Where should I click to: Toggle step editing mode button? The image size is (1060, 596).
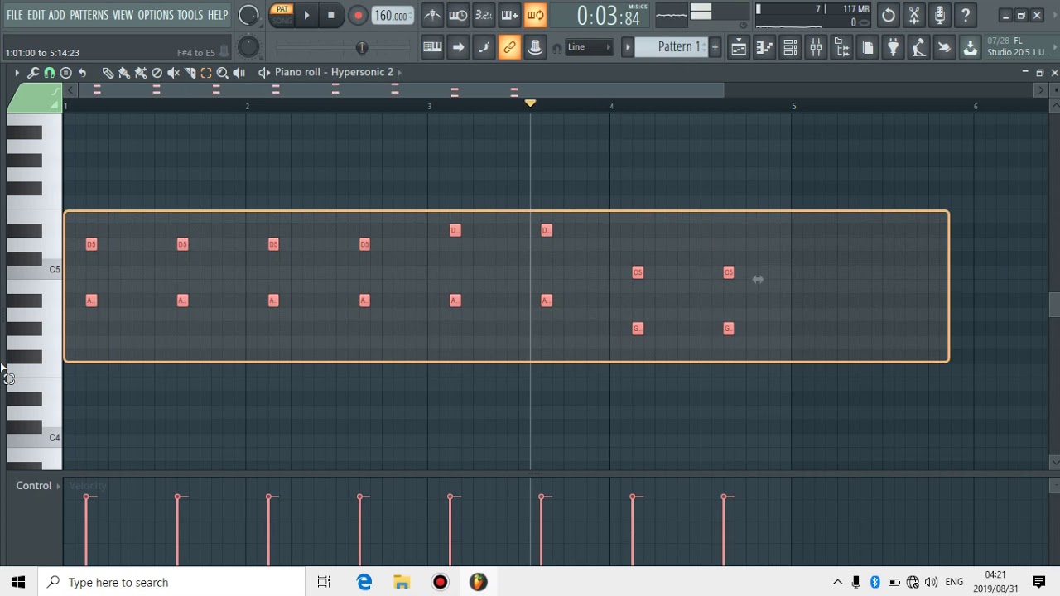[x=484, y=47]
